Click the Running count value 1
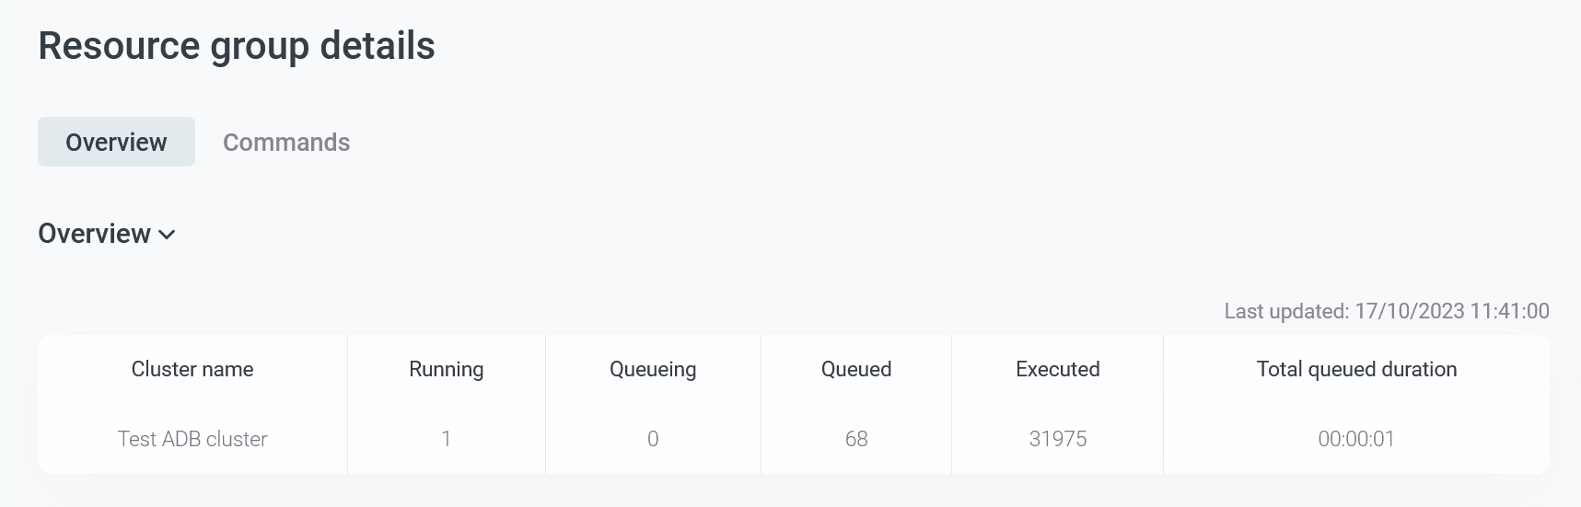1581x507 pixels. point(447,439)
